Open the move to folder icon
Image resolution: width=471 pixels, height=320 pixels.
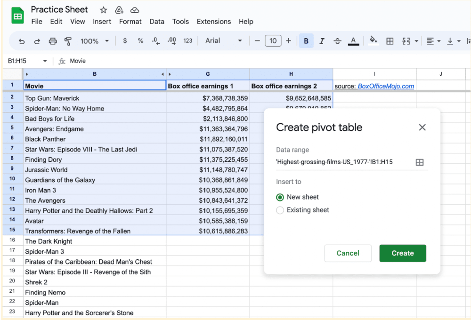tap(119, 10)
